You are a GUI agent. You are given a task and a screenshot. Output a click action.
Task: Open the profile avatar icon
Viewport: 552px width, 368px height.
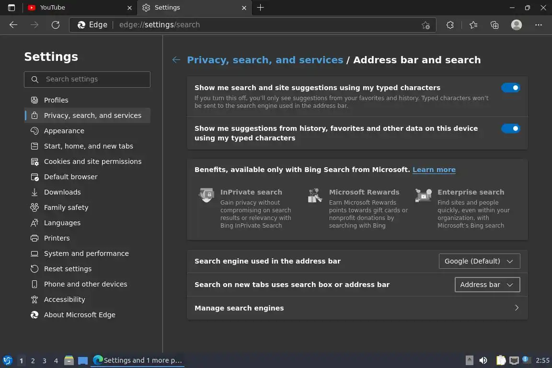click(517, 24)
